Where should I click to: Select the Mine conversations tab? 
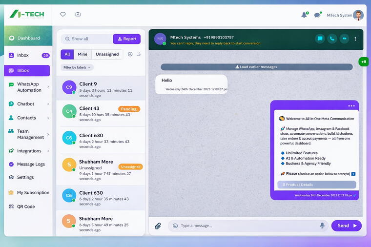[x=82, y=54]
